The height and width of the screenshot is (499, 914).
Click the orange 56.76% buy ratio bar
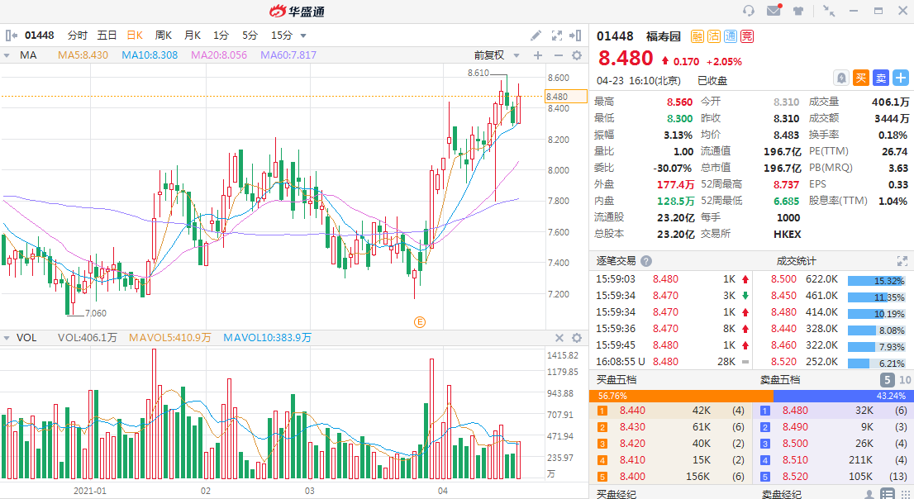(682, 396)
